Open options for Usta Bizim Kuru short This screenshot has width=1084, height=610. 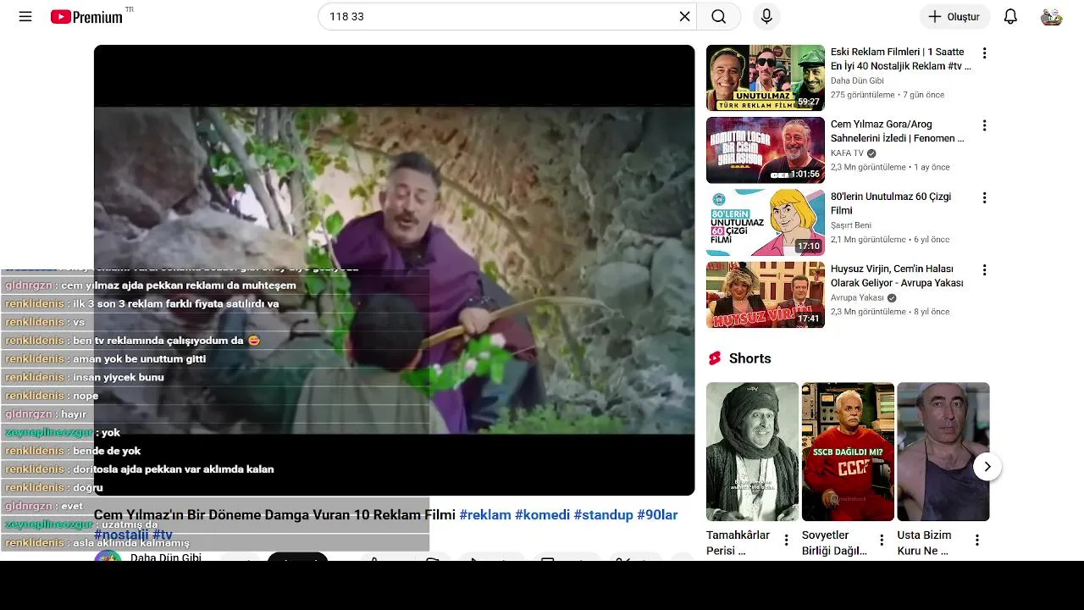click(x=977, y=541)
